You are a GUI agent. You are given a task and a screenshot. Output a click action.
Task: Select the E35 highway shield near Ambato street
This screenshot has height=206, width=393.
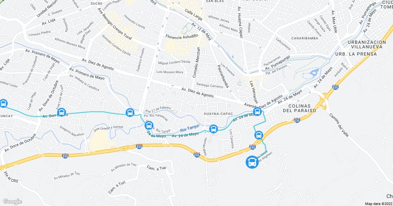[x=335, y=87]
